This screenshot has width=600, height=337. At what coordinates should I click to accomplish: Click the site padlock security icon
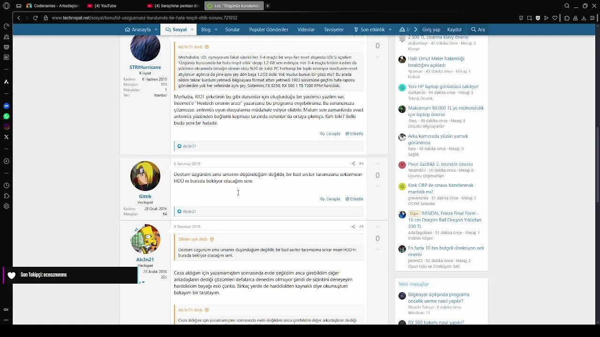[45, 18]
